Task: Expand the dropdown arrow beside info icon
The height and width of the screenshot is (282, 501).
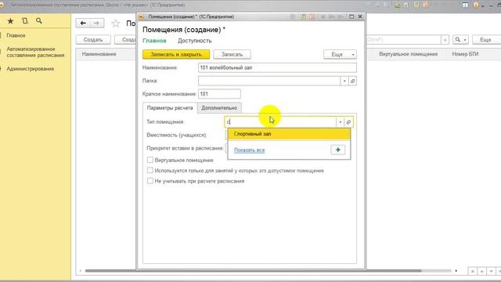Action: click(x=483, y=5)
